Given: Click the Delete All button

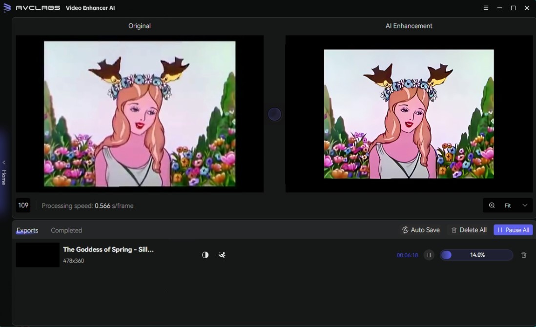Looking at the screenshot, I should [x=469, y=230].
